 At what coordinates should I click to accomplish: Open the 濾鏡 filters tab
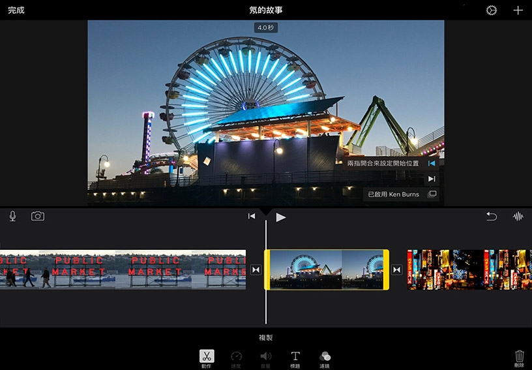[325, 358]
